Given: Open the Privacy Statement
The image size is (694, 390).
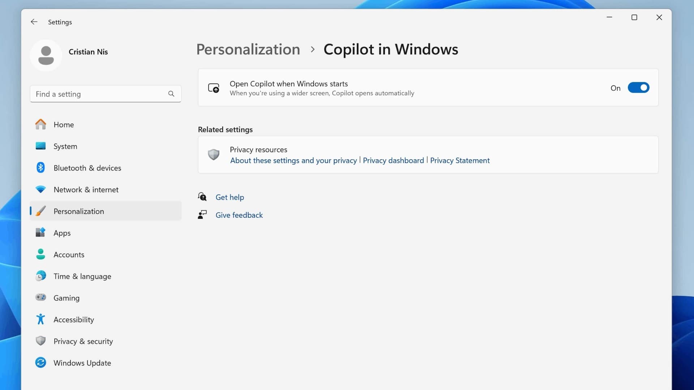Looking at the screenshot, I should tap(460, 160).
